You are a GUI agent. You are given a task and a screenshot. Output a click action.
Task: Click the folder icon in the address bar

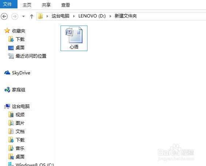tap(40, 16)
